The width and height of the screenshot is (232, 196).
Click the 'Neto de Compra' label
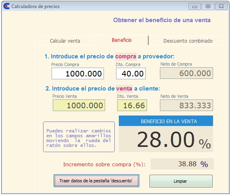(x=176, y=64)
